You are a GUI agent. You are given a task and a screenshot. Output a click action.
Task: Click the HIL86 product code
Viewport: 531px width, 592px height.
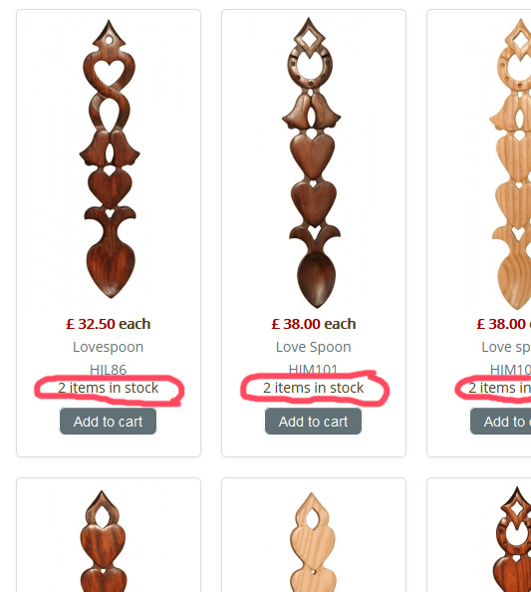108,369
